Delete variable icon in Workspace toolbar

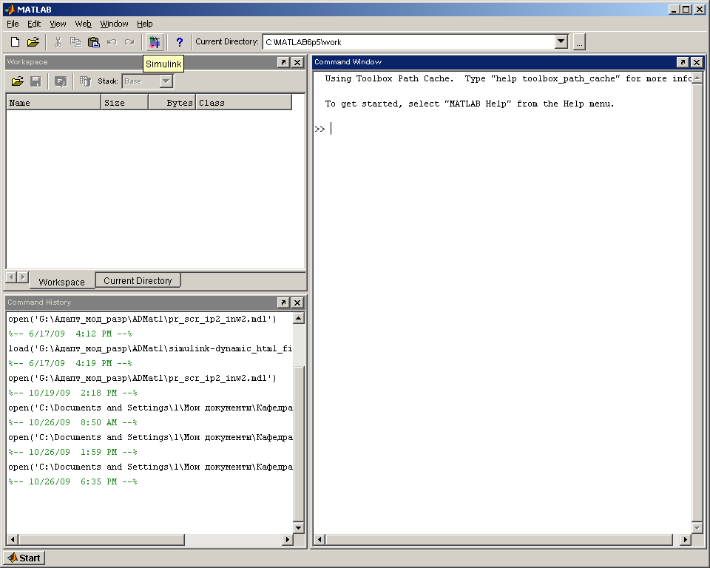(85, 81)
